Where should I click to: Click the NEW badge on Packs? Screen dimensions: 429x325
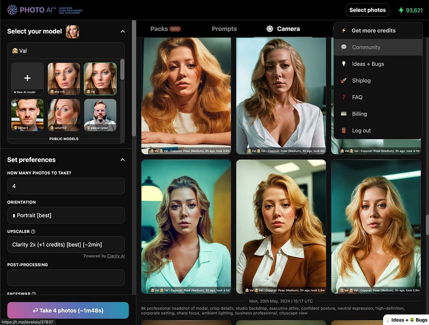click(x=175, y=29)
